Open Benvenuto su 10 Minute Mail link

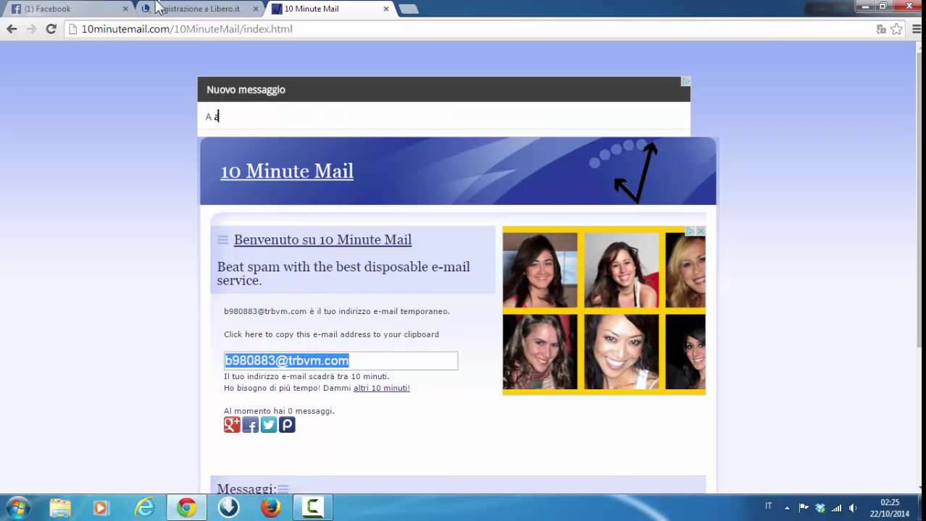coord(322,240)
